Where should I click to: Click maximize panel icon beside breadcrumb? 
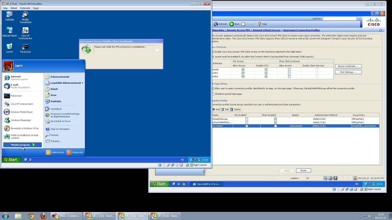(x=380, y=30)
